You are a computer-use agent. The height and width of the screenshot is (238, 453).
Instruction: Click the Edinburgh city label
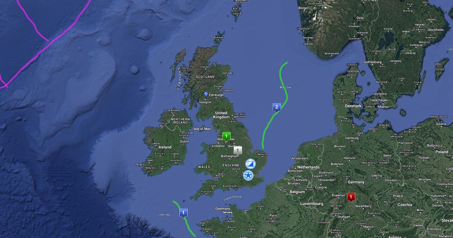click(x=217, y=95)
